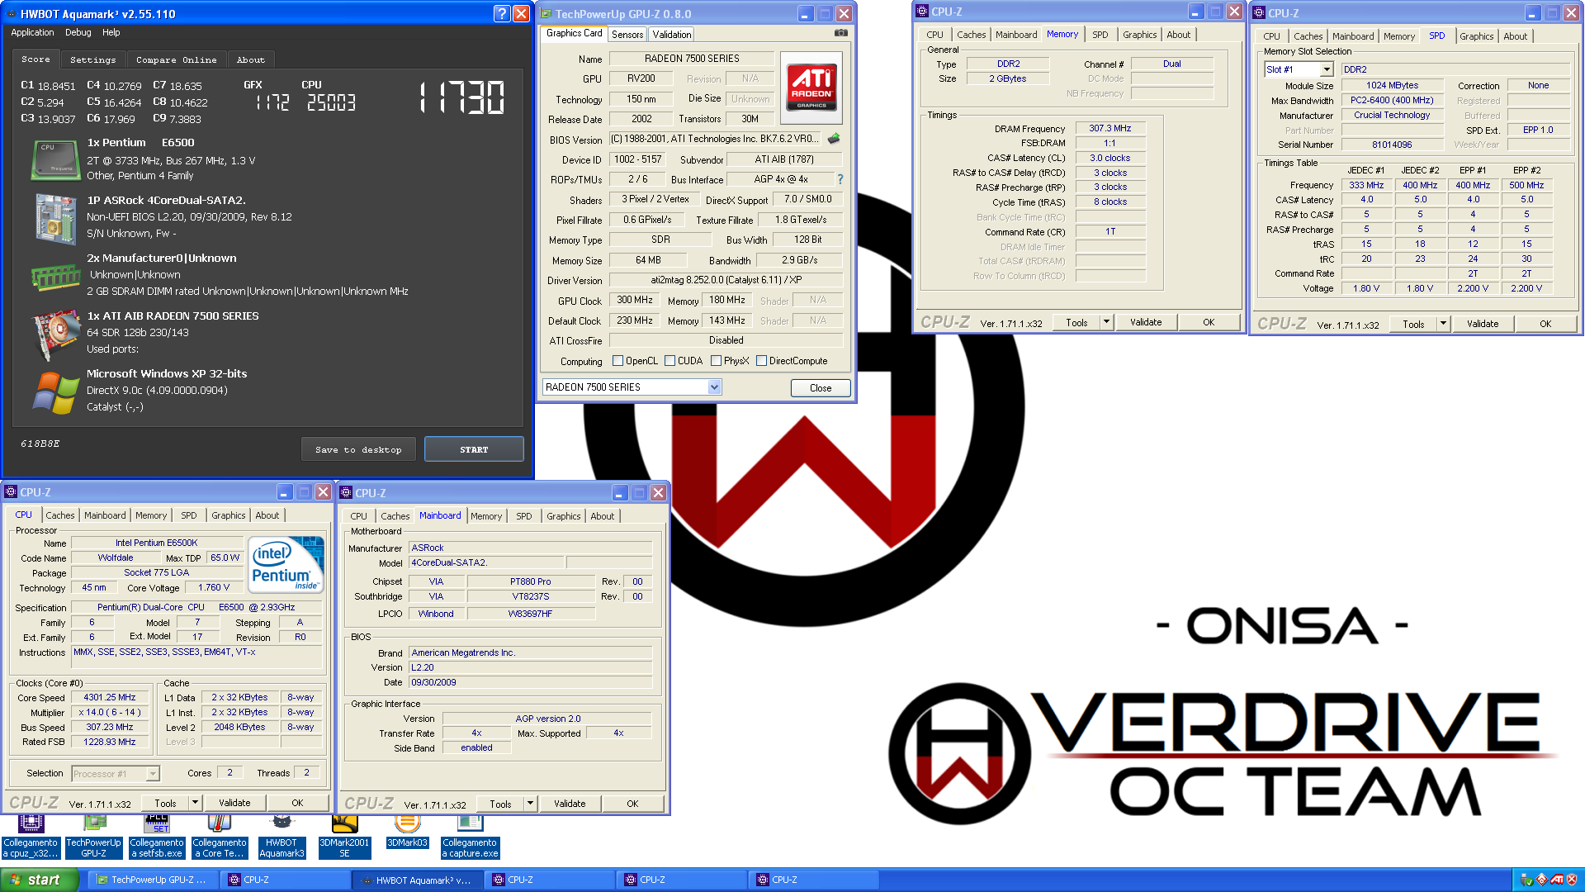1585x892 pixels.
Task: Enable the OpenCL checkbox
Action: pyautogui.click(x=617, y=361)
